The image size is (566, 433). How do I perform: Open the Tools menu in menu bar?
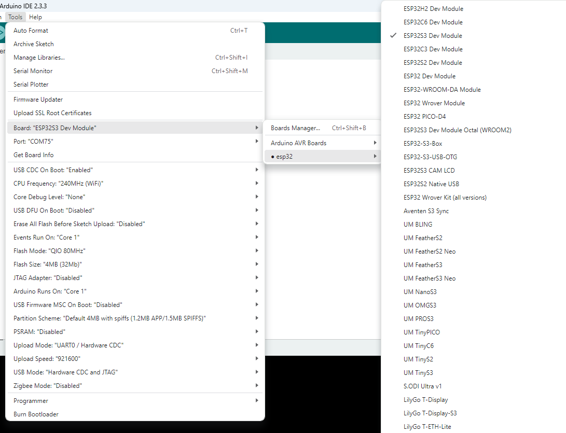16,17
